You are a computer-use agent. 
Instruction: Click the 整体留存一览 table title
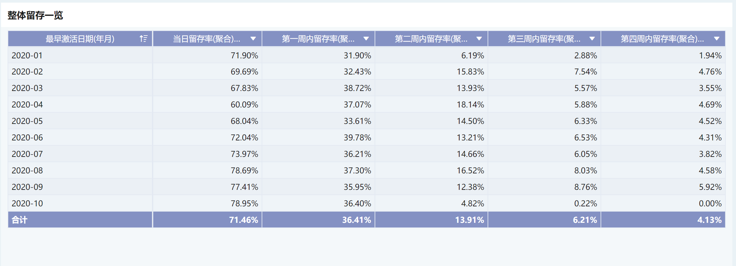point(35,15)
